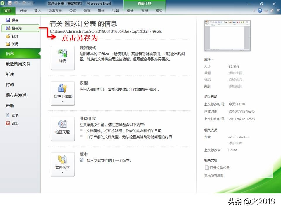Select the 信息 (Info) section
Screen dimensions: 281x211
tap(20, 53)
